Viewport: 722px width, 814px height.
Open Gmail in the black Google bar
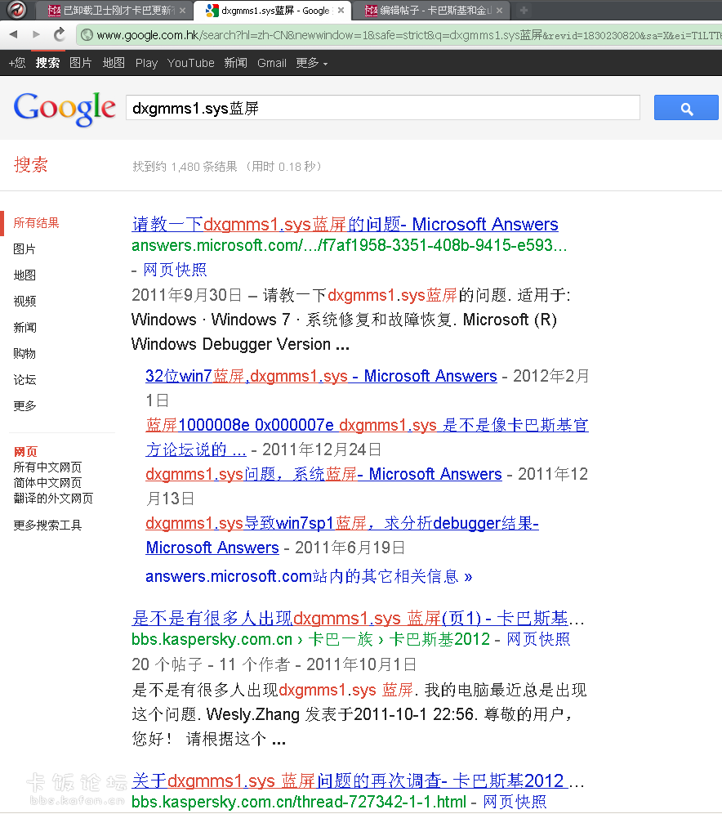[x=272, y=63]
